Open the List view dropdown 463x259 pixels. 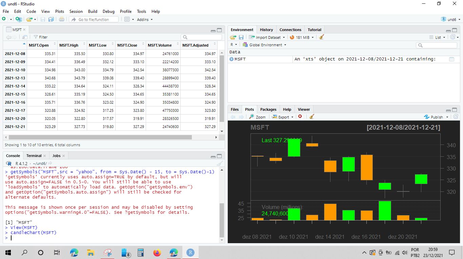coord(437,37)
